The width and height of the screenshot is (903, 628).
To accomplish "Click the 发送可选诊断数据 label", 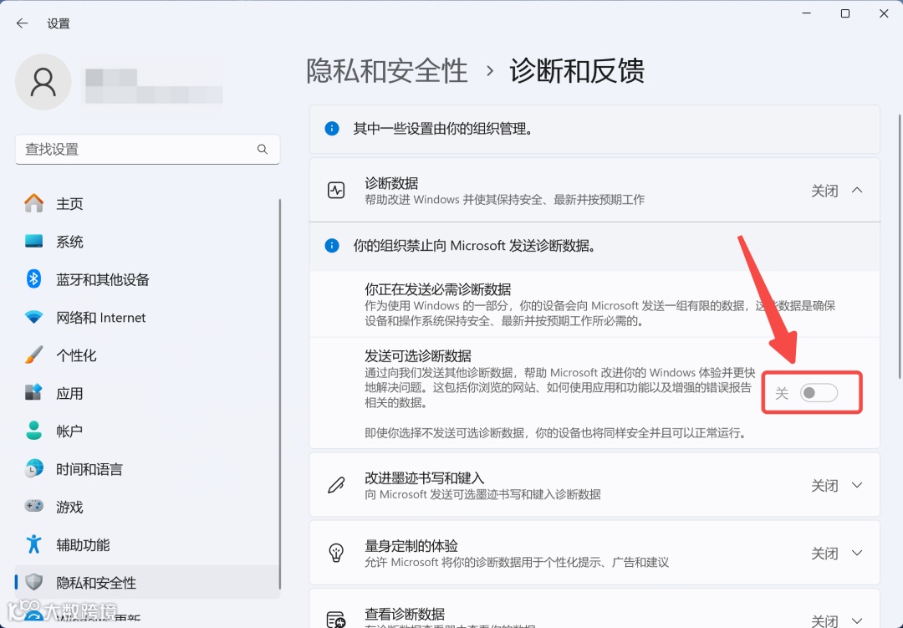I will tap(418, 356).
